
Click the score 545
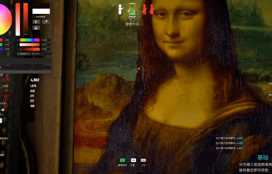click(x=32, y=91)
